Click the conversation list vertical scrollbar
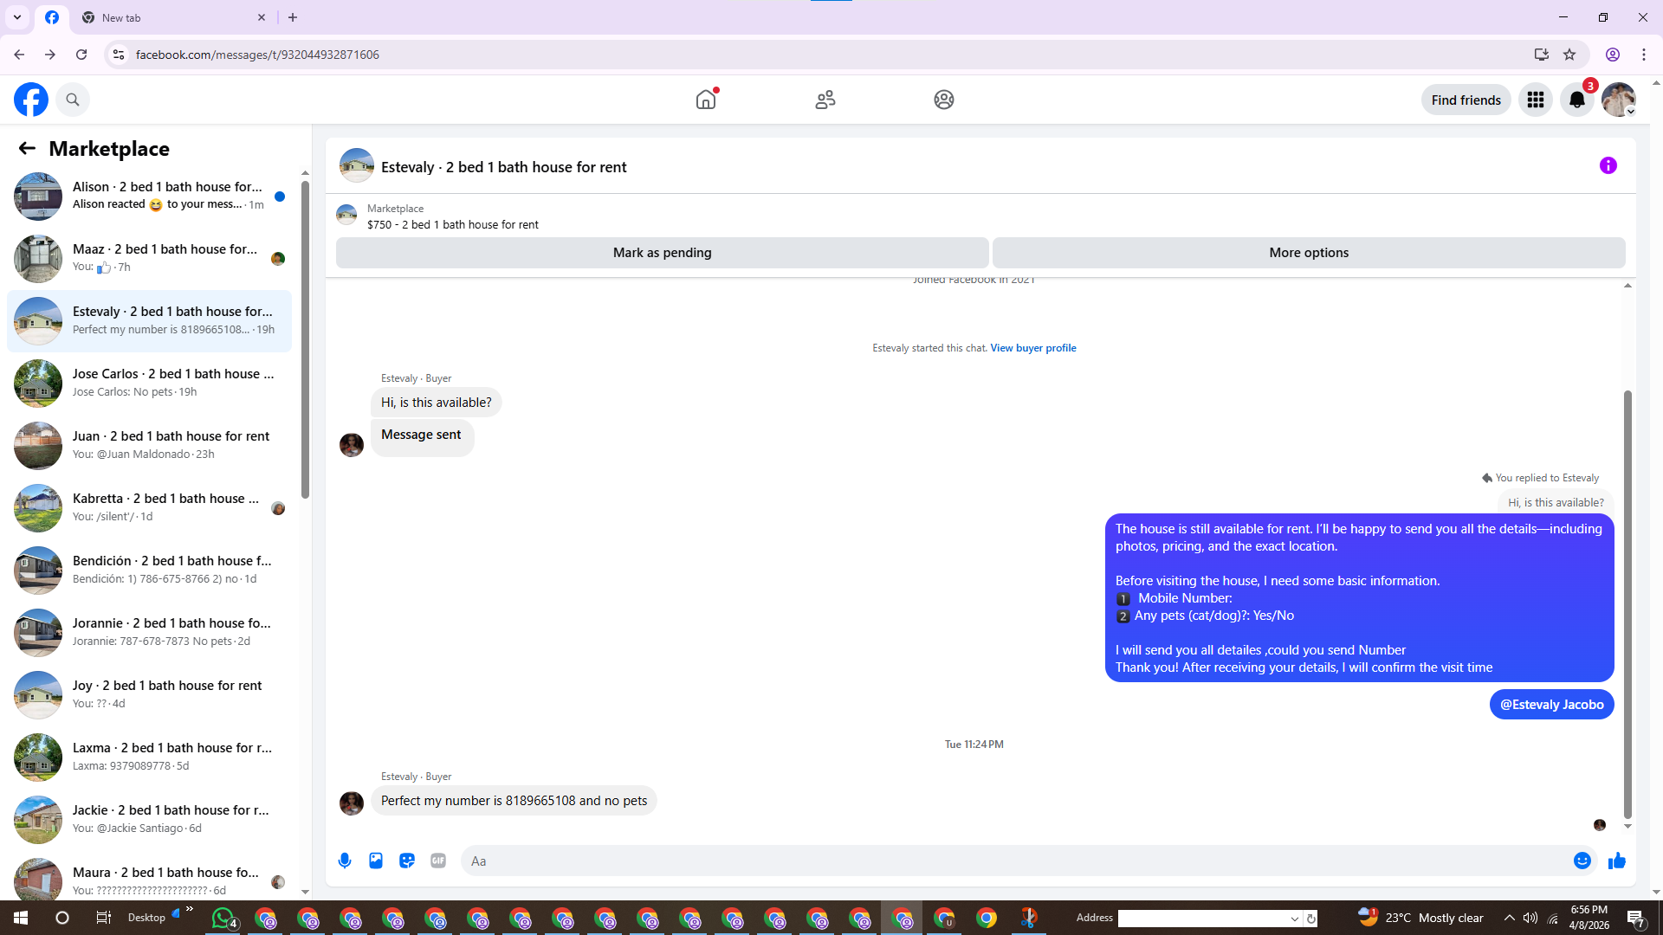 pyautogui.click(x=305, y=338)
